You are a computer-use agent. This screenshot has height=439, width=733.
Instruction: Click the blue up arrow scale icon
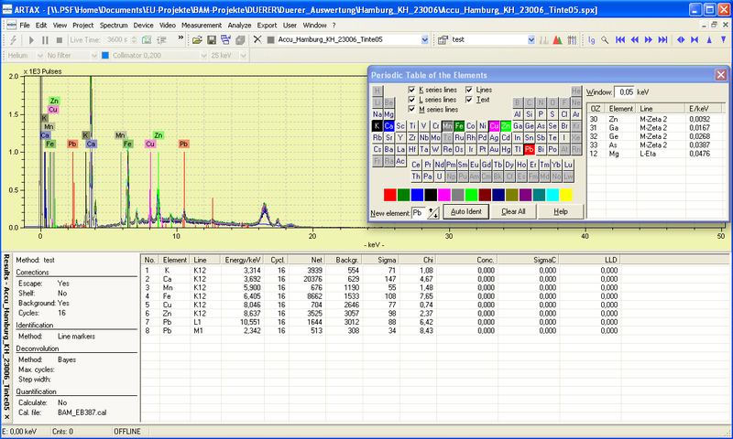point(709,40)
